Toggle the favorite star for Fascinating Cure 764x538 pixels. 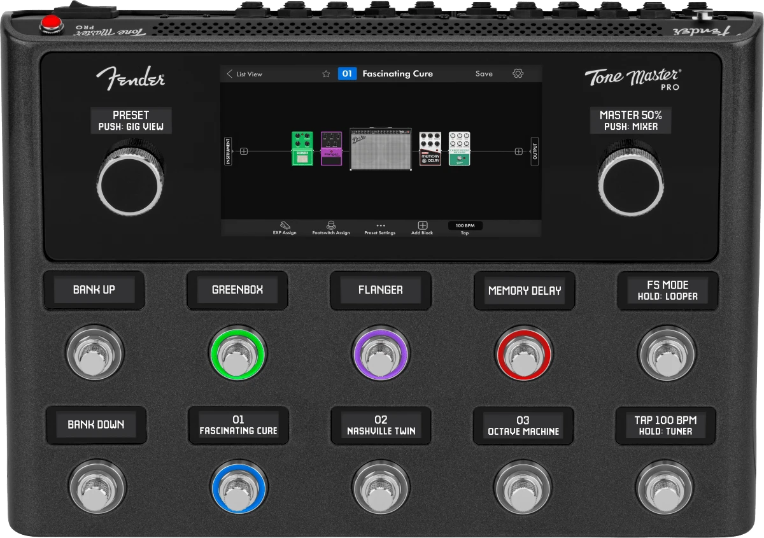pyautogui.click(x=325, y=74)
